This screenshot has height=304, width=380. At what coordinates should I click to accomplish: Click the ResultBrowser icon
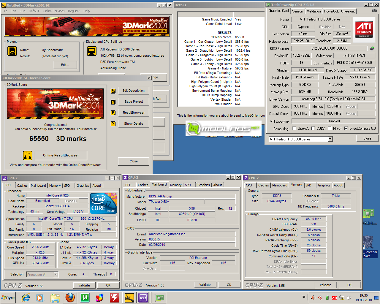click(x=113, y=113)
